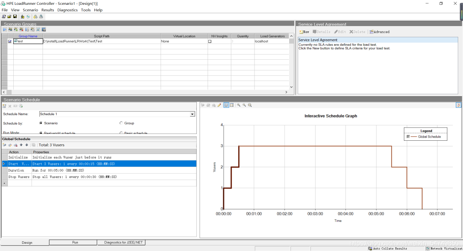Toggle the NV Insights checkbox for test
Viewport: 463px width, 251px height.
click(x=210, y=41)
